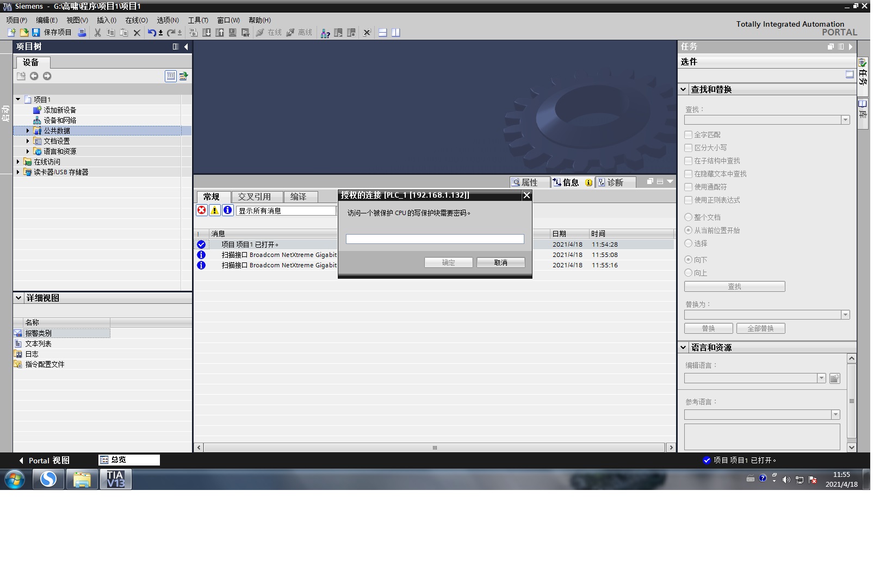
Task: Switch to Portal 视图
Action: [x=44, y=461]
